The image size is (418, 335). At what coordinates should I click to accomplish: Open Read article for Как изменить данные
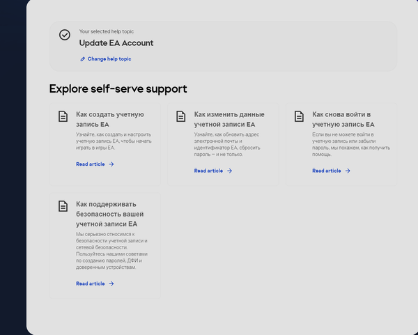[208, 171]
